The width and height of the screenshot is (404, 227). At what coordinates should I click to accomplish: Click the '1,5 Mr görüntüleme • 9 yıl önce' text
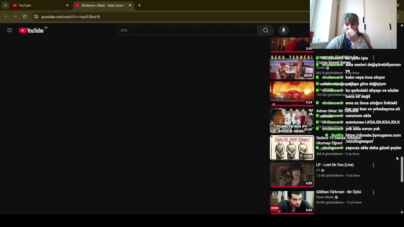click(338, 176)
